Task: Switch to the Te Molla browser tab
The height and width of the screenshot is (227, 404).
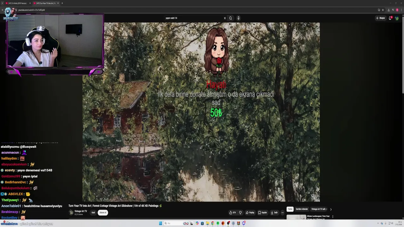Action: (17, 3)
